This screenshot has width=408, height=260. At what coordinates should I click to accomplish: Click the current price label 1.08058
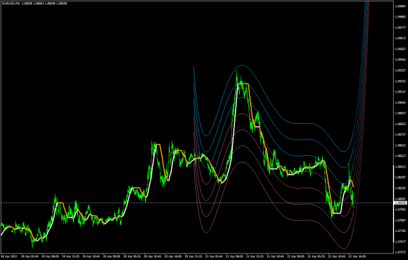pyautogui.click(x=400, y=203)
